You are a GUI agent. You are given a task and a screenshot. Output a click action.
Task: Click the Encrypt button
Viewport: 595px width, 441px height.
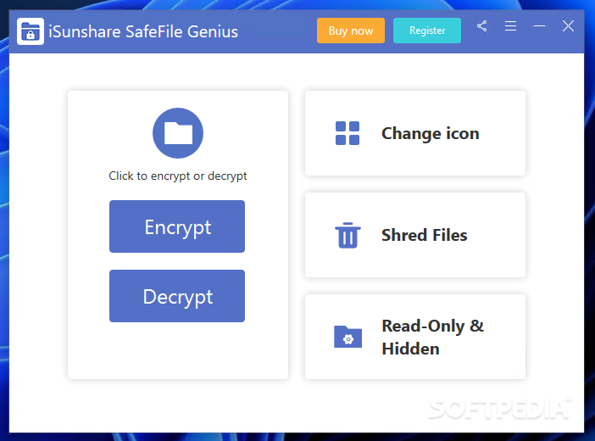click(x=177, y=226)
